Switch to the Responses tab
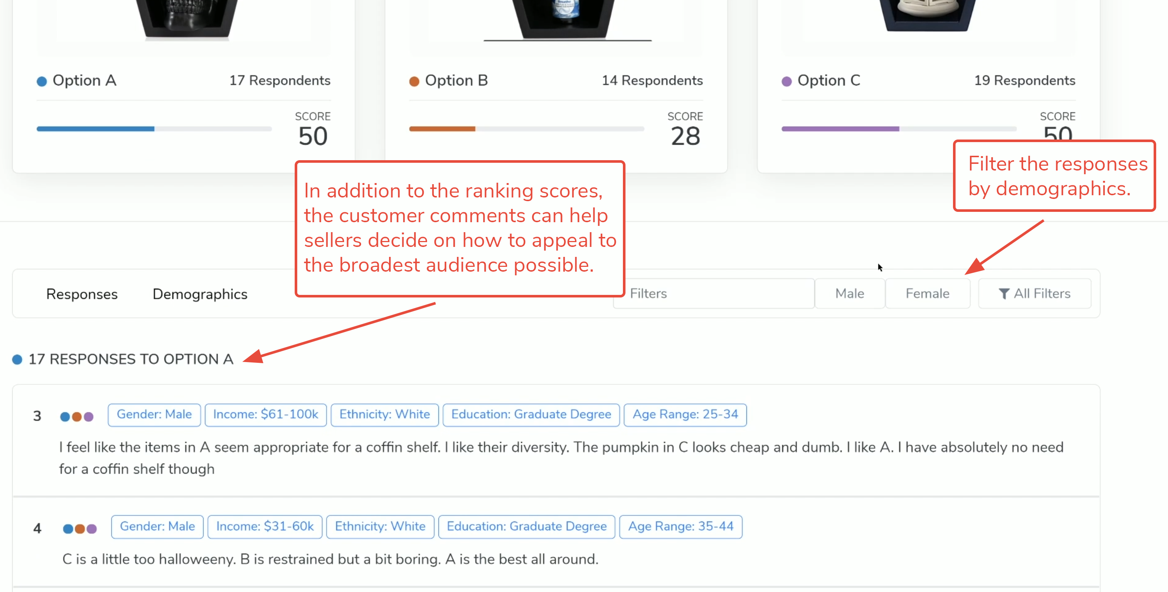The height and width of the screenshot is (592, 1168). [82, 294]
